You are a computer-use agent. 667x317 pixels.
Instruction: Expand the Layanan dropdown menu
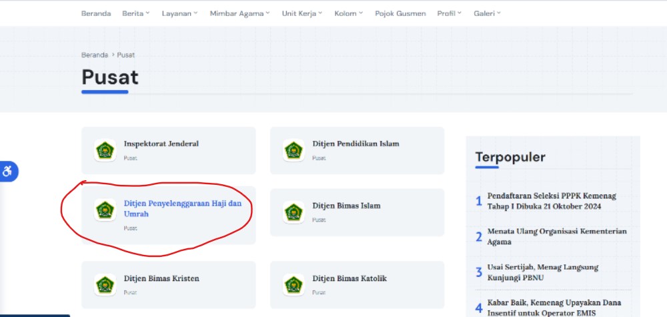[x=179, y=13]
